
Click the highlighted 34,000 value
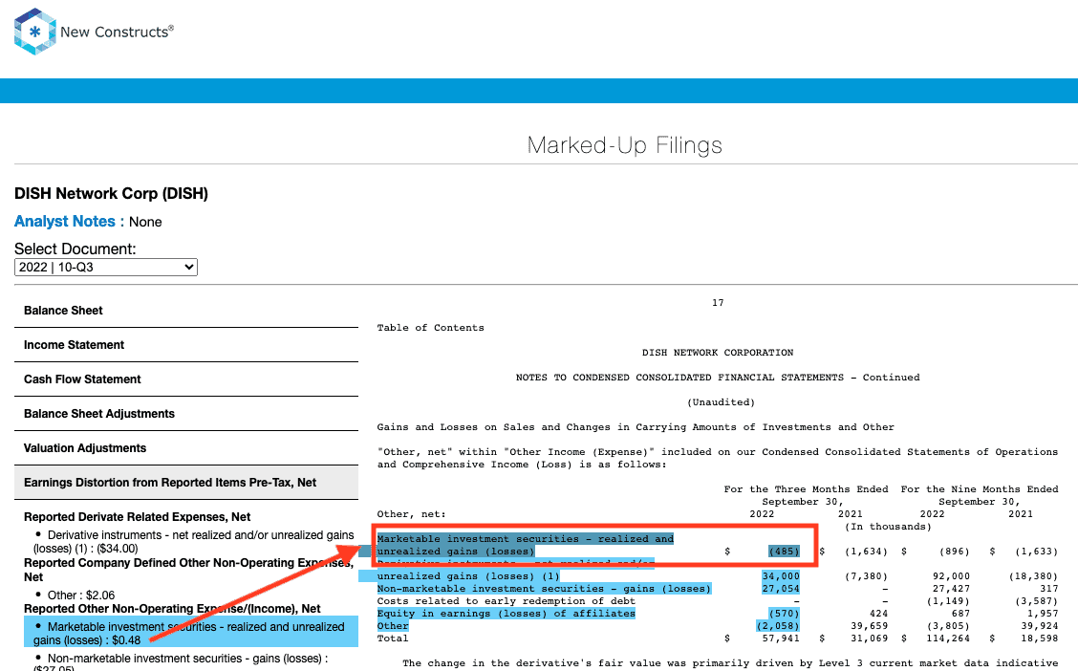coord(781,576)
